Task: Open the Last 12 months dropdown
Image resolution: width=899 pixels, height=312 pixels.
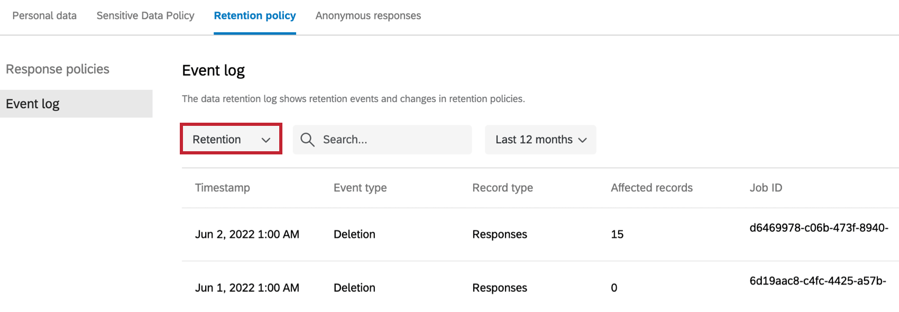Action: tap(540, 140)
